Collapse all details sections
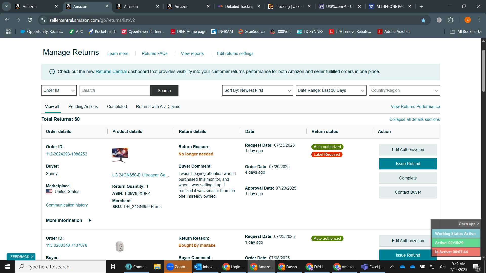This screenshot has width=486, height=273. pos(415,119)
